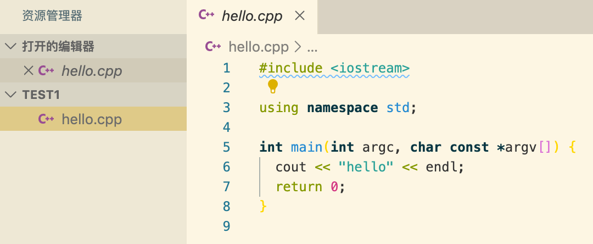
Task: Click the C++ icon in open editors row
Action: click(x=46, y=71)
